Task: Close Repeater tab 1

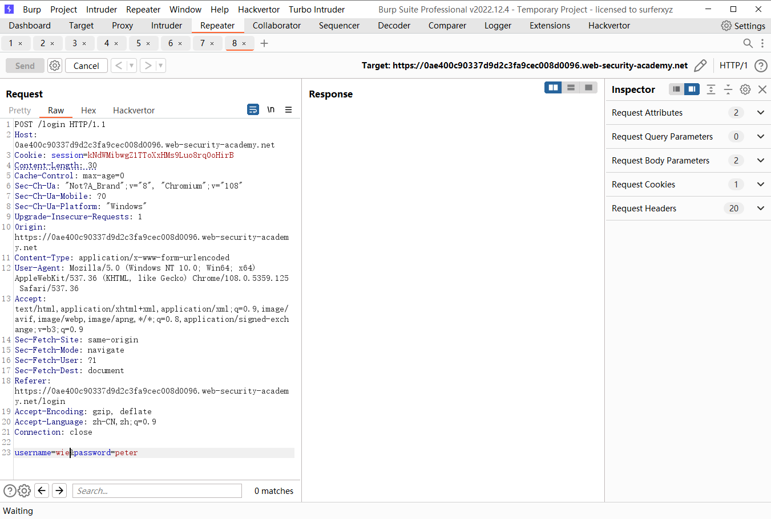Action: tap(21, 43)
